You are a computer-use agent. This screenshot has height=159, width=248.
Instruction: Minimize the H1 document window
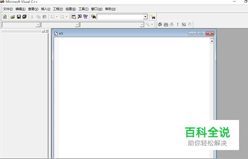(x=192, y=34)
